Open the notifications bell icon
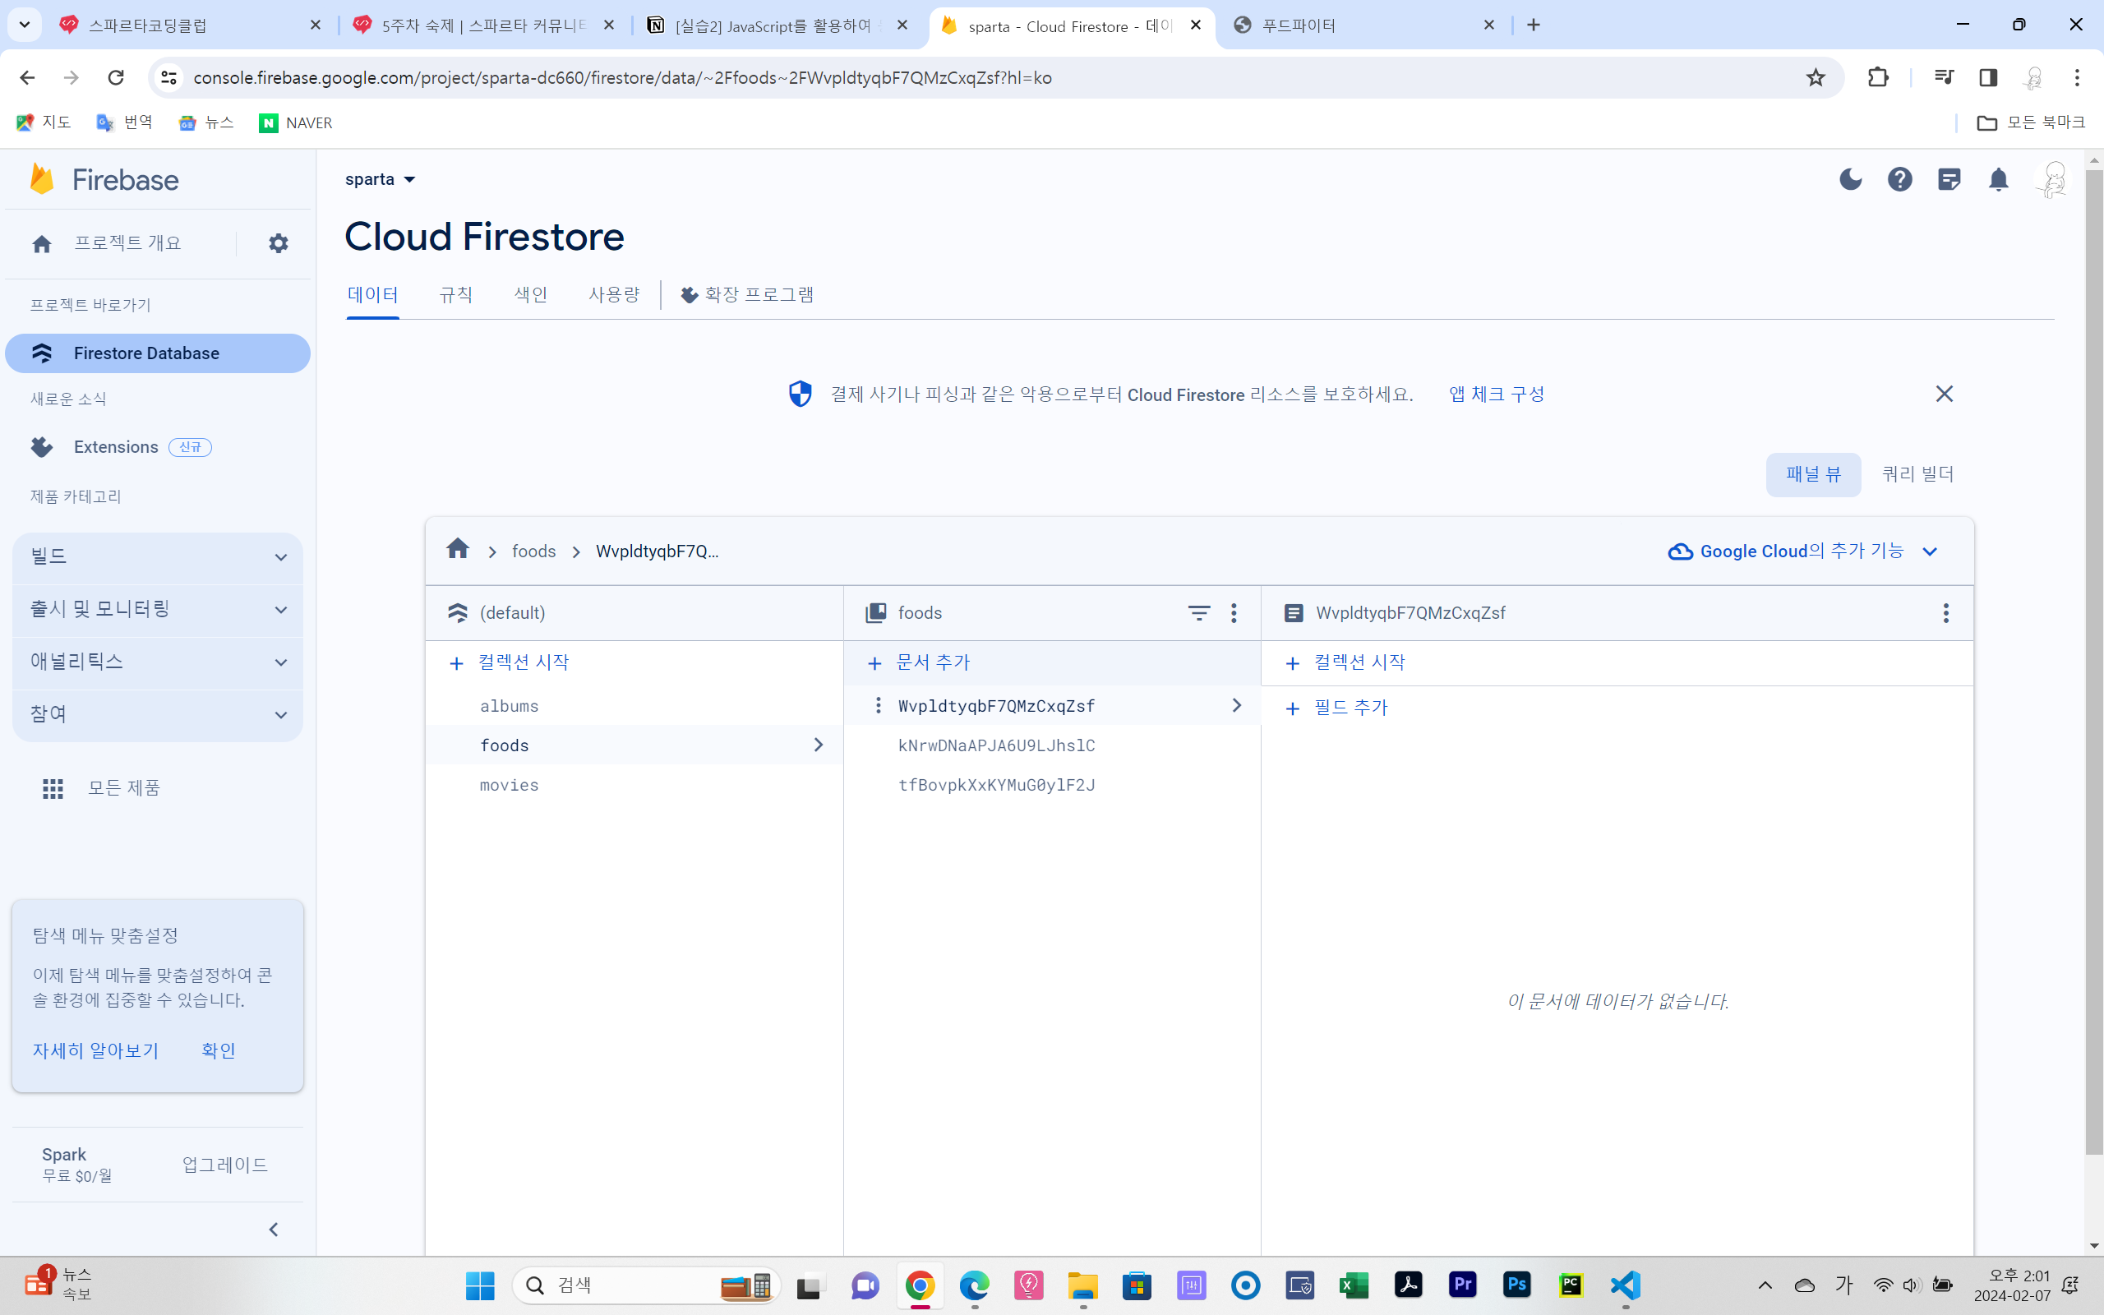The width and height of the screenshot is (2104, 1315). click(x=1999, y=179)
